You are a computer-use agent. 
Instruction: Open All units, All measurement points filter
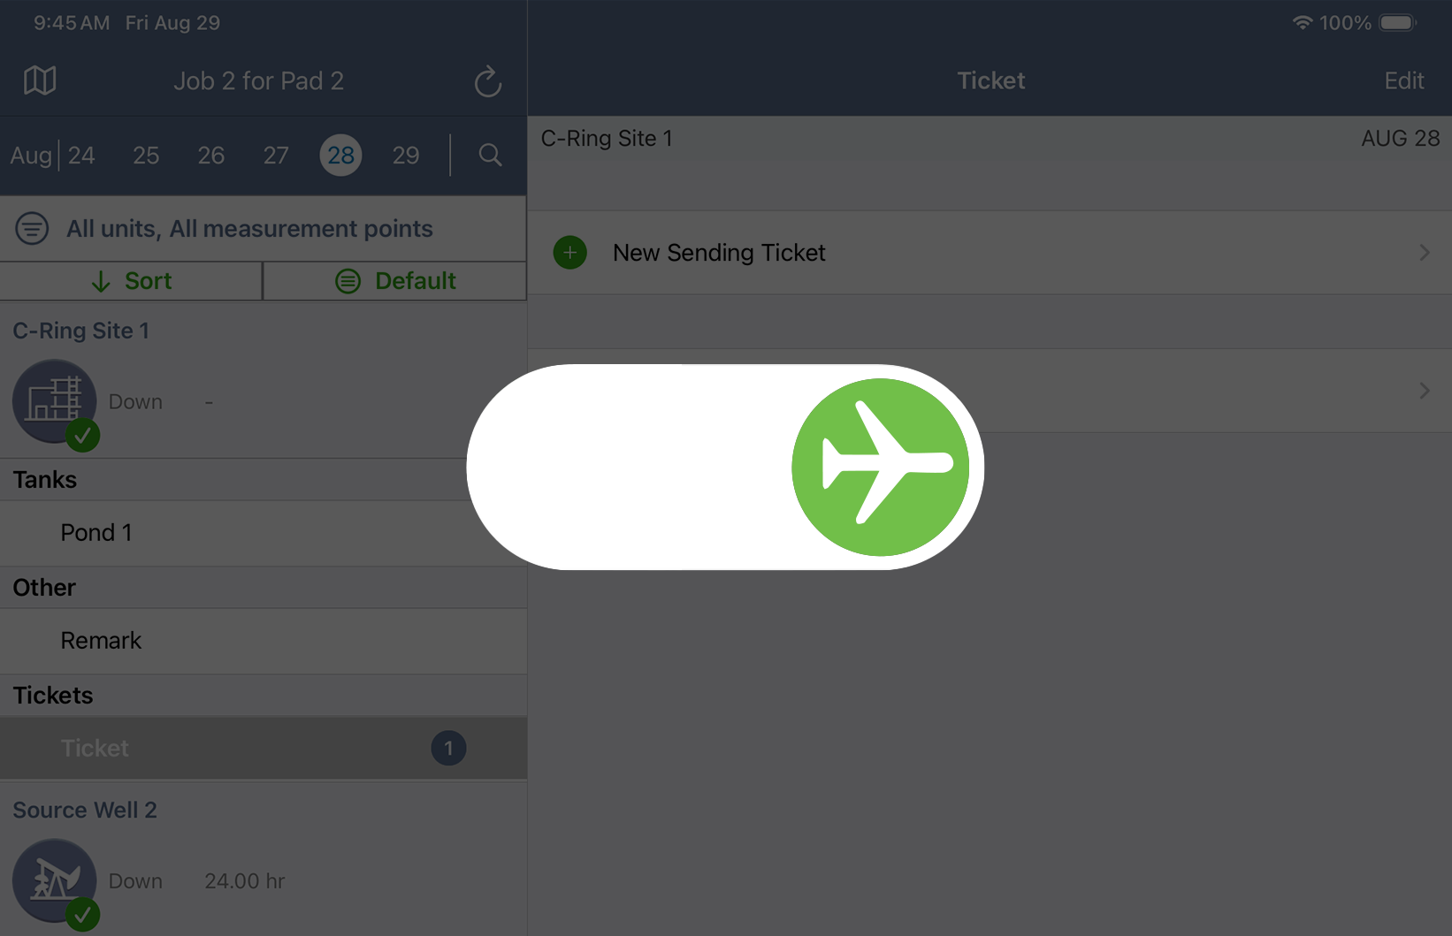click(249, 229)
